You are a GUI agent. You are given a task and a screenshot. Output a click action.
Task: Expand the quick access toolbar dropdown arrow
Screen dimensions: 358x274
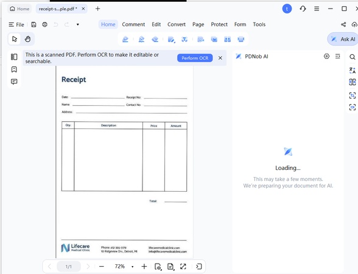(78, 24)
